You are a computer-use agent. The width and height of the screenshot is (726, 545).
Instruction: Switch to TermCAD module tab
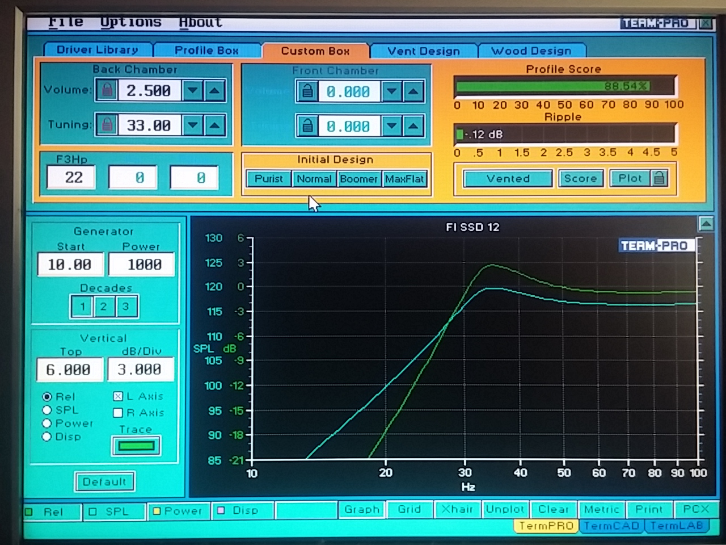[x=611, y=526]
